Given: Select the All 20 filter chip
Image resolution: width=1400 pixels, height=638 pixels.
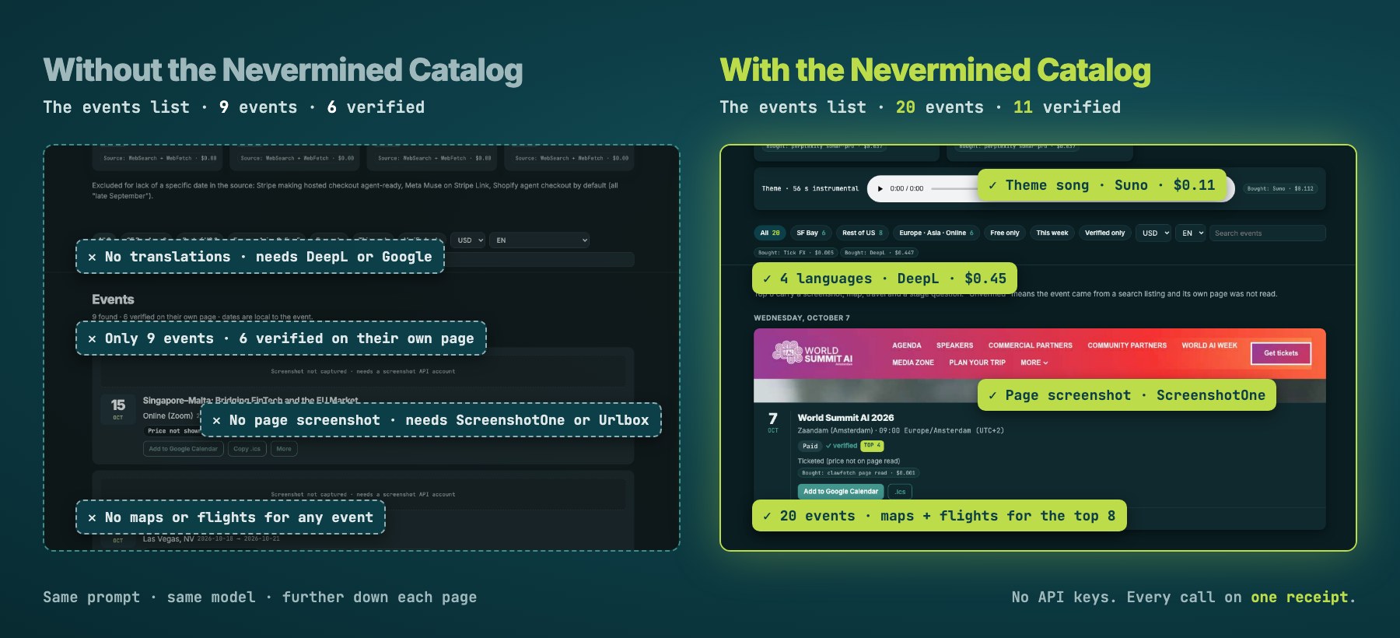Looking at the screenshot, I should (x=770, y=233).
